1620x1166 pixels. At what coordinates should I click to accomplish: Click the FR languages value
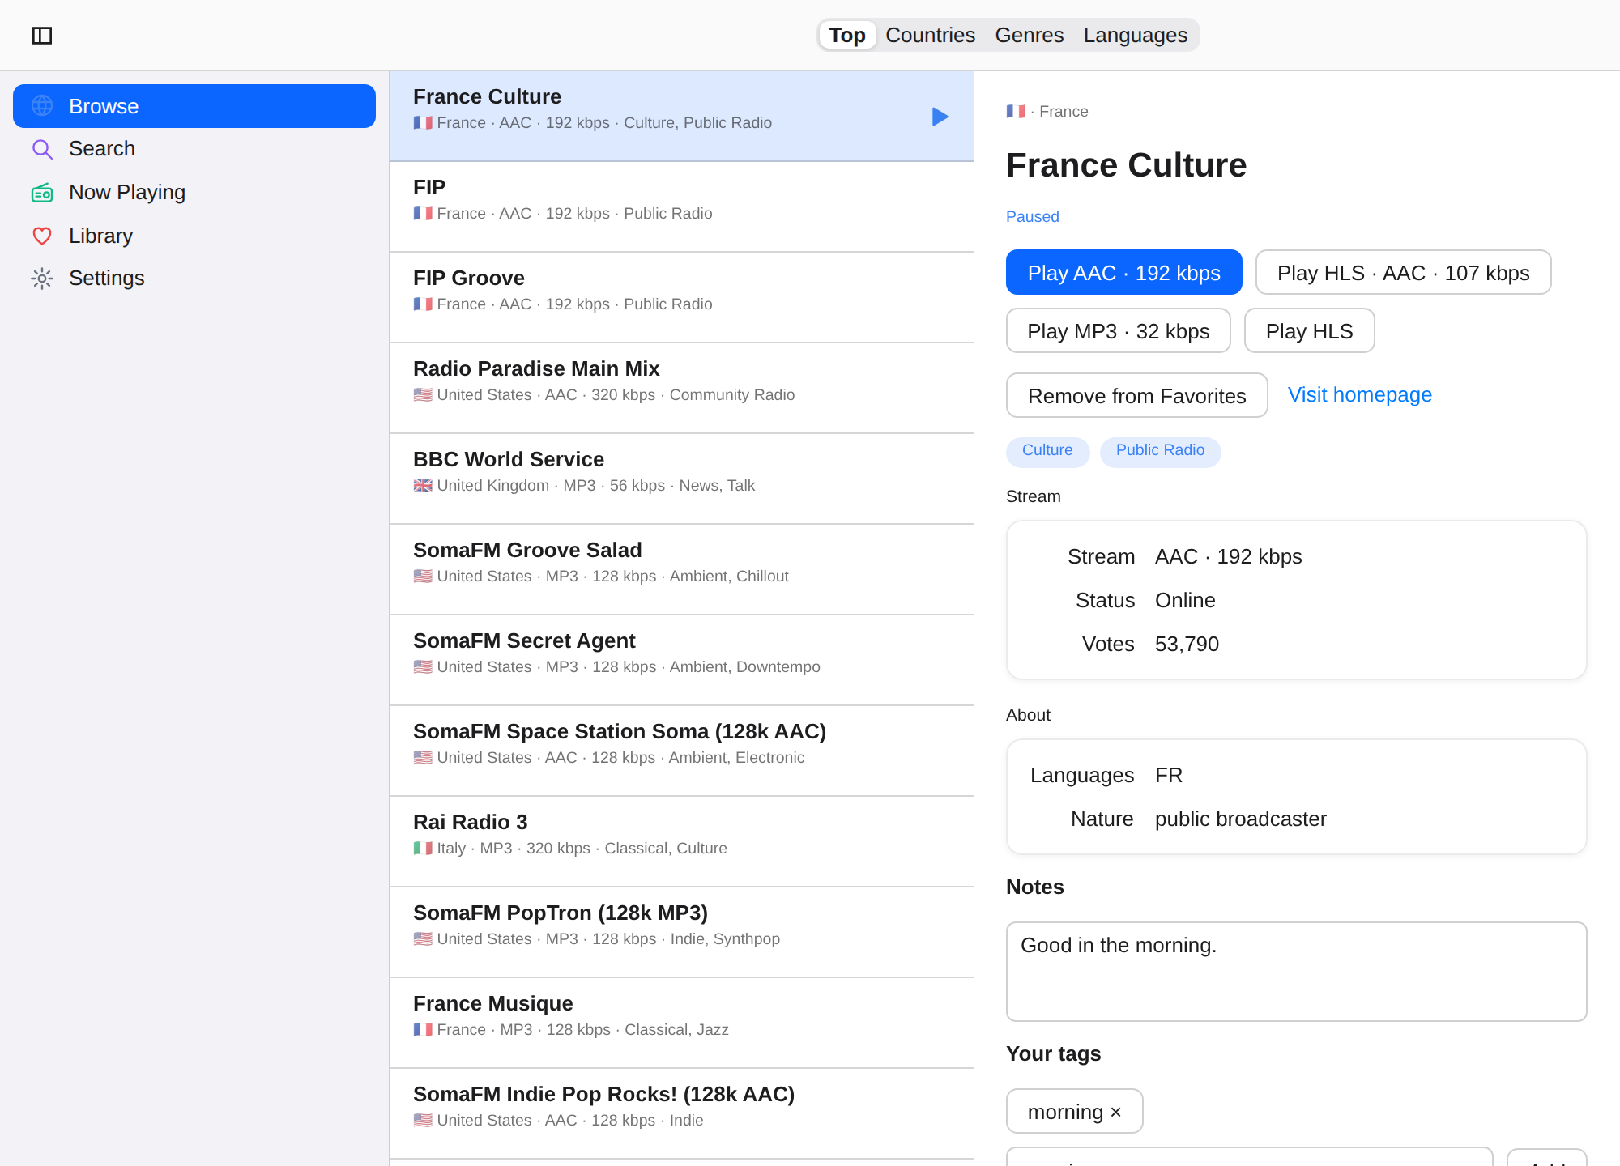pos(1168,775)
